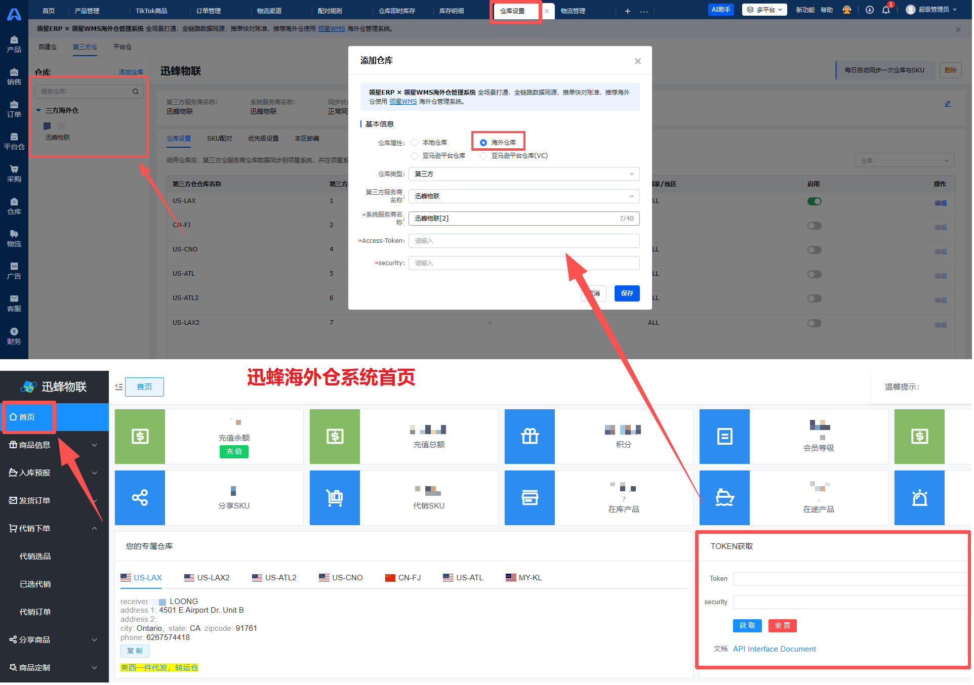Open the 订单 module in the ERP sidebar
The height and width of the screenshot is (685, 974).
pyautogui.click(x=14, y=109)
